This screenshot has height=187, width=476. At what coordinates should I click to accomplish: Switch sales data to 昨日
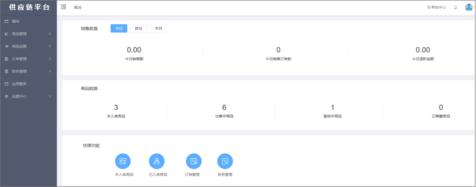point(139,28)
